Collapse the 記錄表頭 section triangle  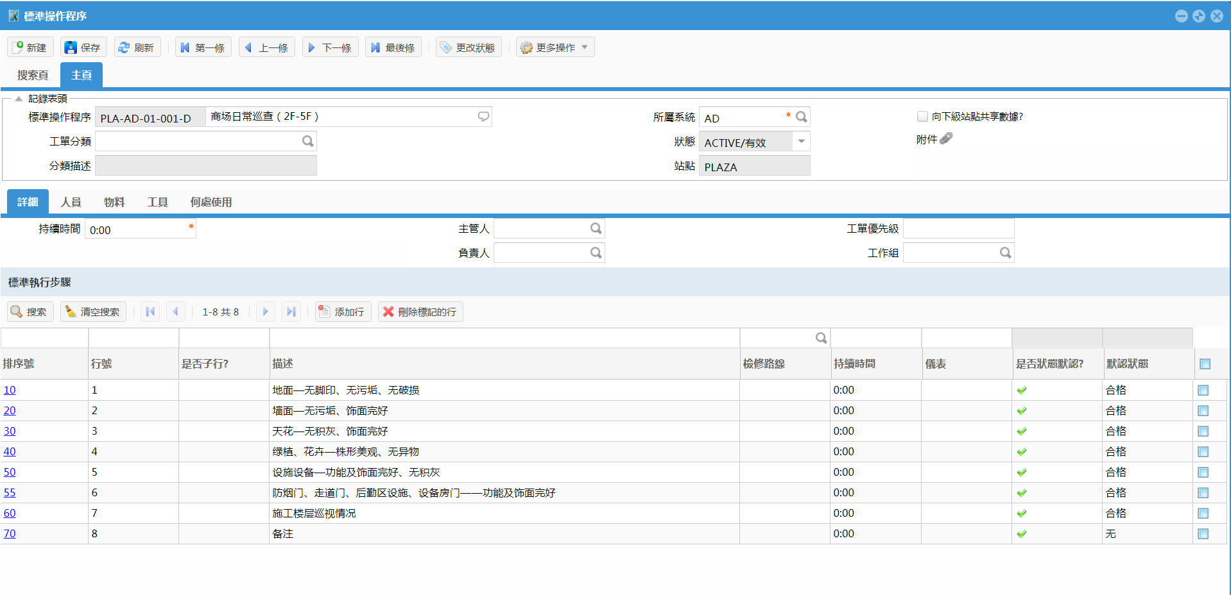click(x=19, y=99)
